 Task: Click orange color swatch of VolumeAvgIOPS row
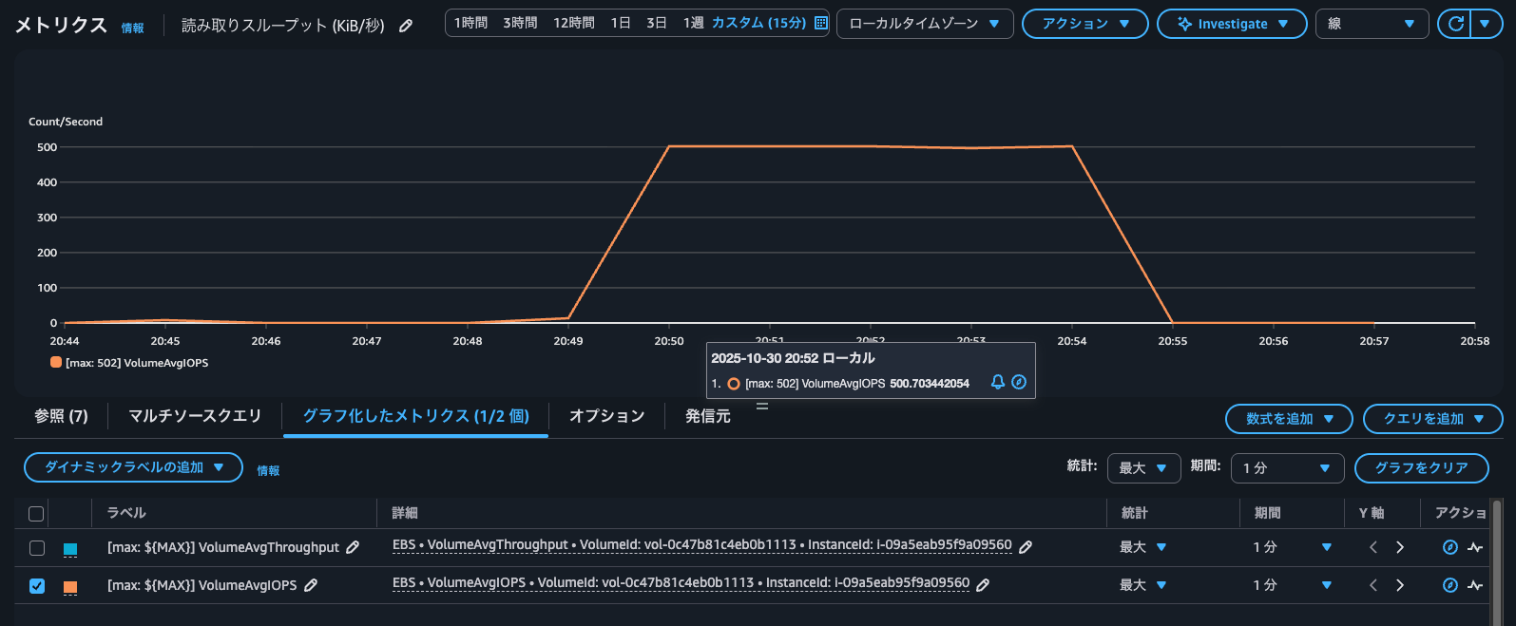point(70,586)
